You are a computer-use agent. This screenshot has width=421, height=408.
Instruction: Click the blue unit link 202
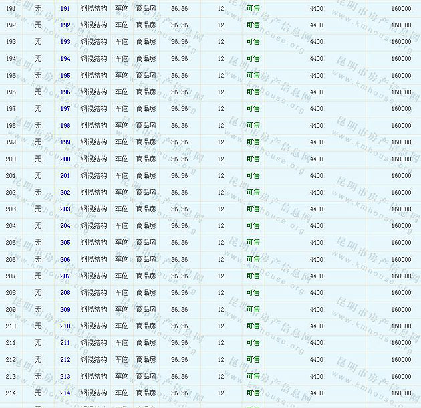pos(65,193)
